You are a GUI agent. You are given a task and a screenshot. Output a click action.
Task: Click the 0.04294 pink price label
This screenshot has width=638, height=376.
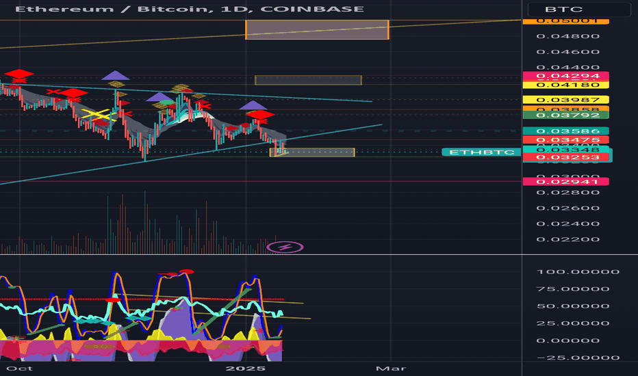[x=565, y=76]
